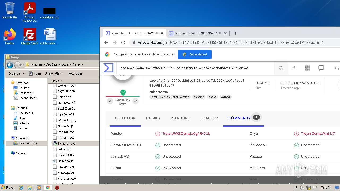This screenshot has width=340, height=191.
Task: Close the second VirusTotal tab
Action: click(x=226, y=33)
